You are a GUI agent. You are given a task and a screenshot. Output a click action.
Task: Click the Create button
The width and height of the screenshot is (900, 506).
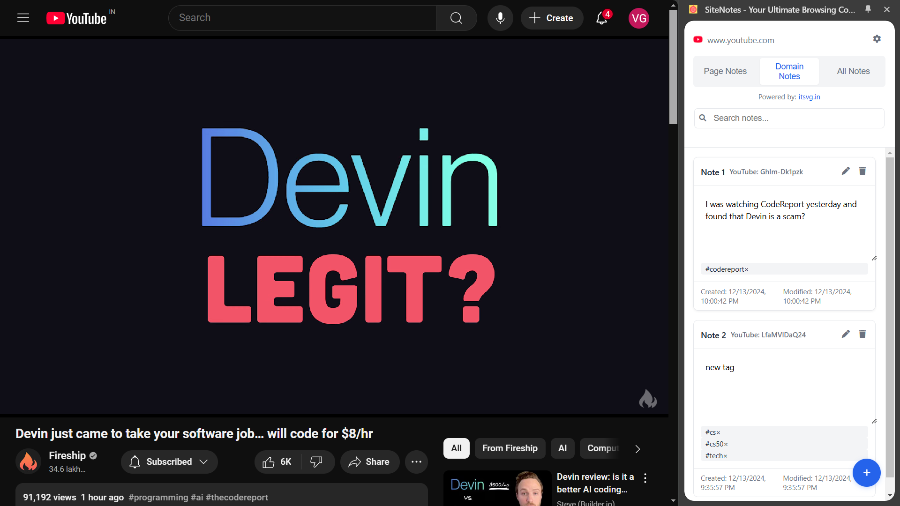point(552,18)
